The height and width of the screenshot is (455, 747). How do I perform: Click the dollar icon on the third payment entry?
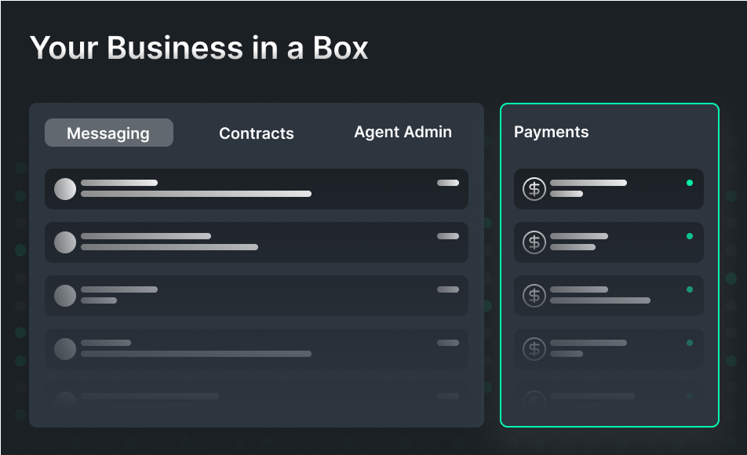(x=534, y=296)
